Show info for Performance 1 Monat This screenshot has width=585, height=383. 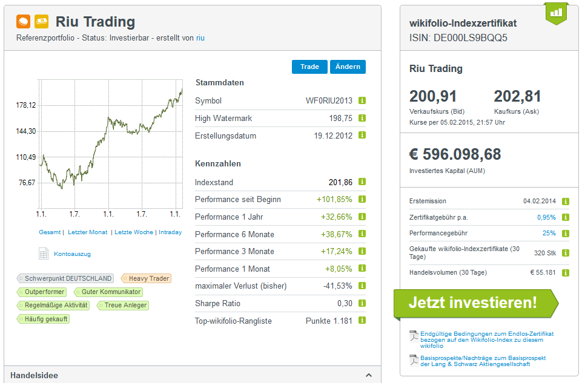(362, 269)
